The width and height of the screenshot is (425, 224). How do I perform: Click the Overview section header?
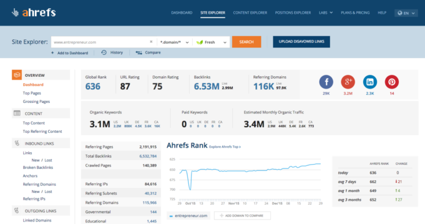point(40,75)
